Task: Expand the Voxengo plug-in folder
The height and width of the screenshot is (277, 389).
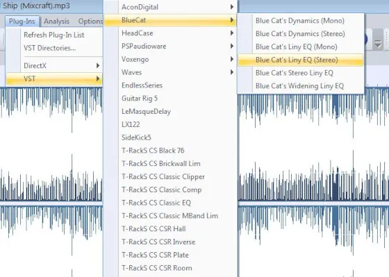Action: click(x=170, y=59)
